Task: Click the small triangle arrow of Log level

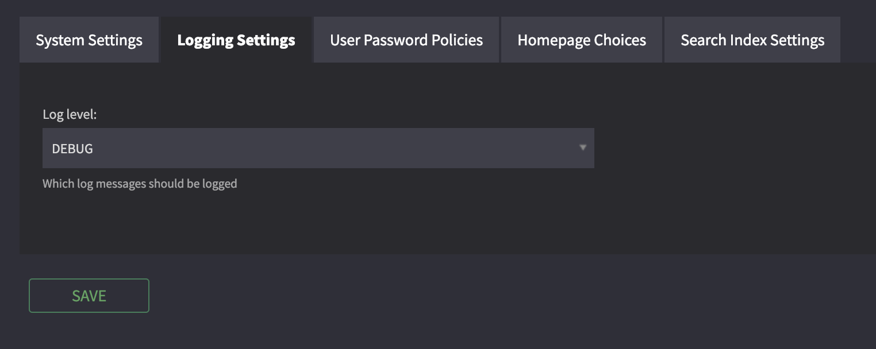Action: click(582, 148)
